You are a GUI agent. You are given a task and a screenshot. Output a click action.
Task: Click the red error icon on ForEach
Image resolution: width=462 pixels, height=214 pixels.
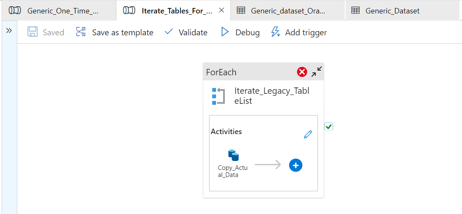pos(302,72)
